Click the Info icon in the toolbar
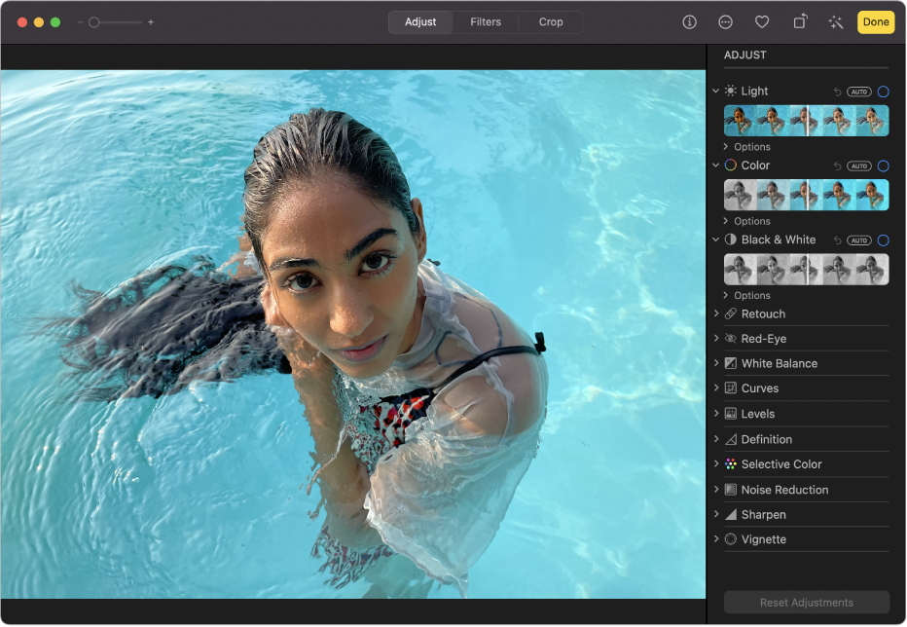This screenshot has height=627, width=907. (690, 21)
